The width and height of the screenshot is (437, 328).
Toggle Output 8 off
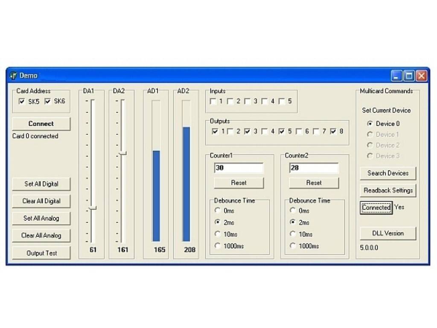333,132
